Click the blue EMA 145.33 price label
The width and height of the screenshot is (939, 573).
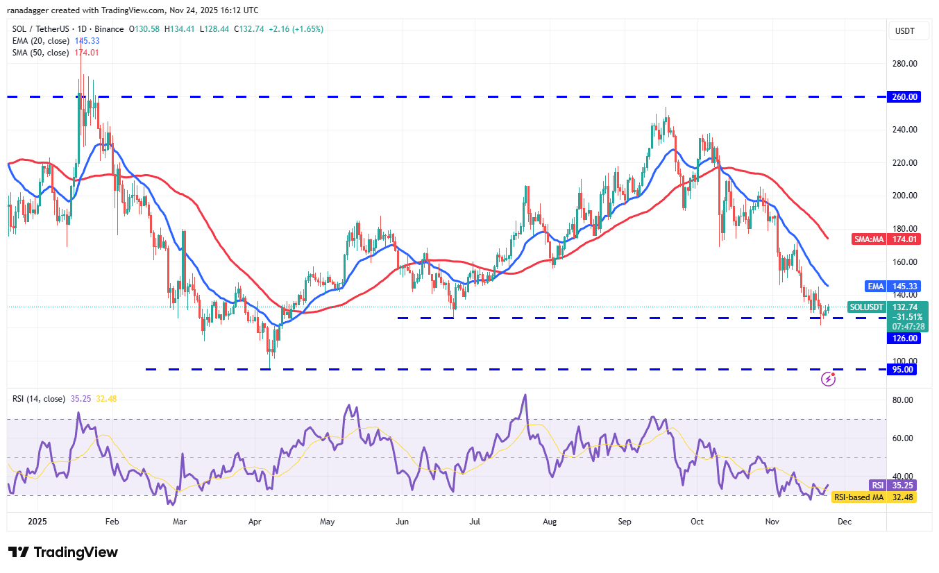(892, 286)
